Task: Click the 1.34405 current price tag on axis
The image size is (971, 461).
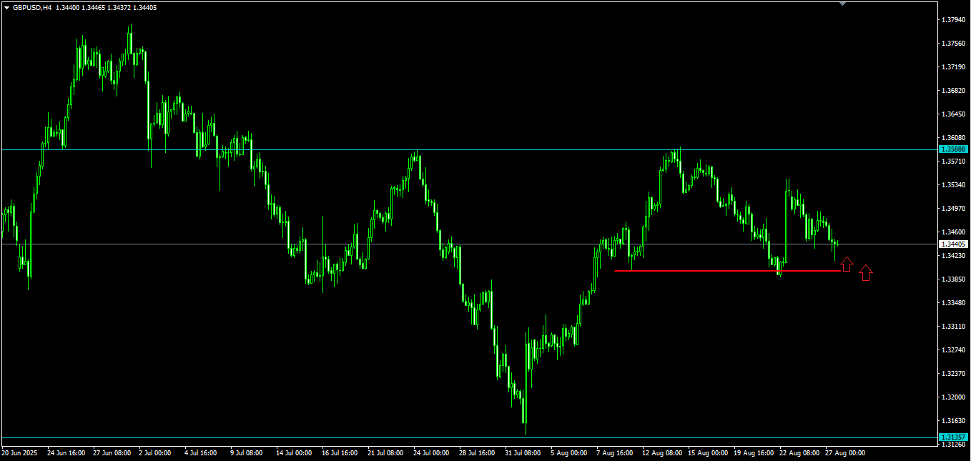Action: point(955,244)
